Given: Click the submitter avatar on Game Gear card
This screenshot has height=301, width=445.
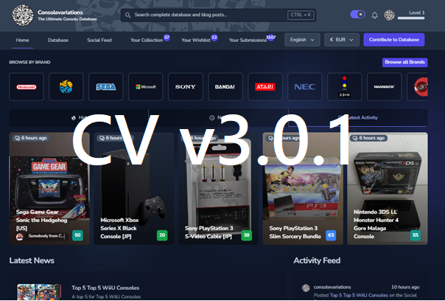Looking at the screenshot, I should pyautogui.click(x=20, y=237).
